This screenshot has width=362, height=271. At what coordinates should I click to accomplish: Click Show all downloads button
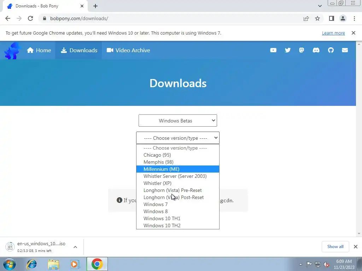tap(335, 247)
